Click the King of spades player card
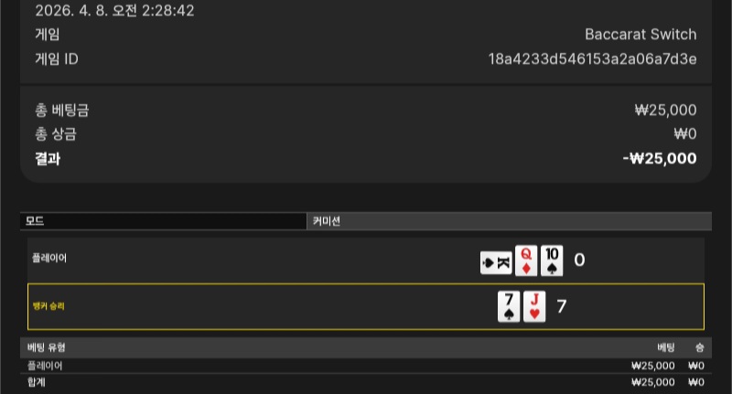 point(496,263)
